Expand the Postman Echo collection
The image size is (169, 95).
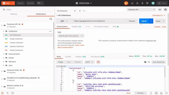point(2,71)
